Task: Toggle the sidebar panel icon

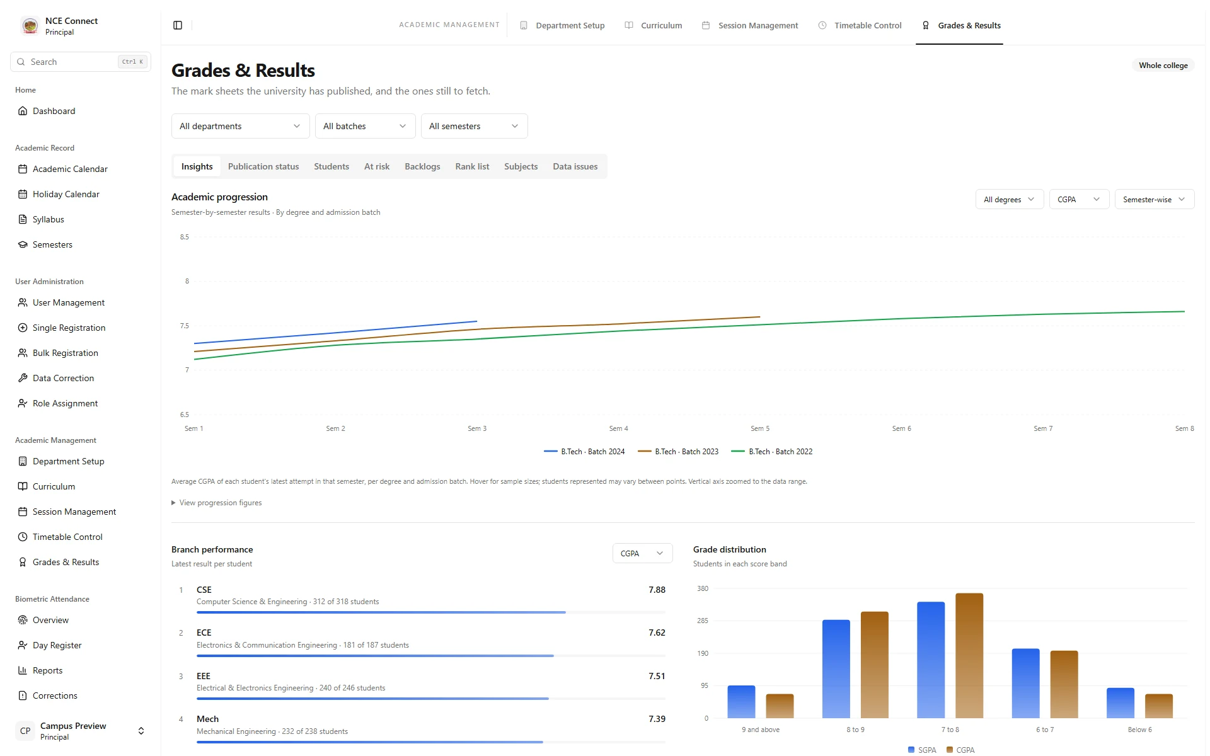Action: [178, 25]
